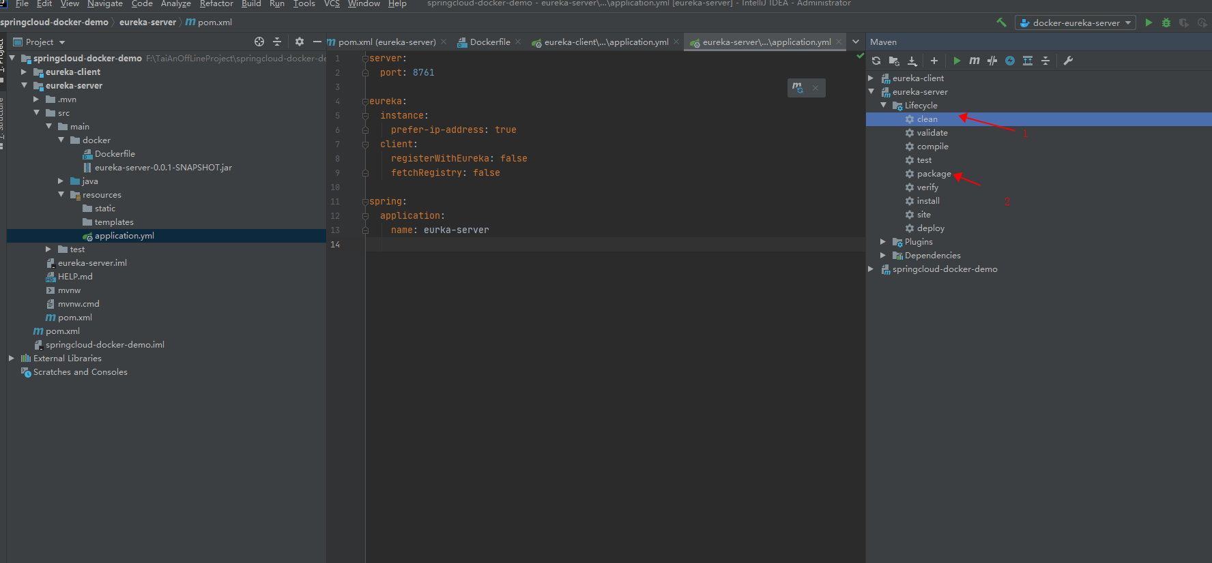Collapse eureka-server folder in Project tree

click(25, 85)
